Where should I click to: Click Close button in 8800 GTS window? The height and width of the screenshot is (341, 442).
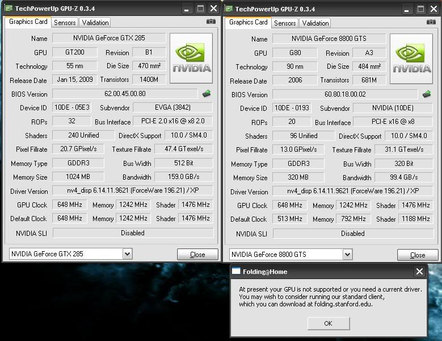pyautogui.click(x=418, y=255)
